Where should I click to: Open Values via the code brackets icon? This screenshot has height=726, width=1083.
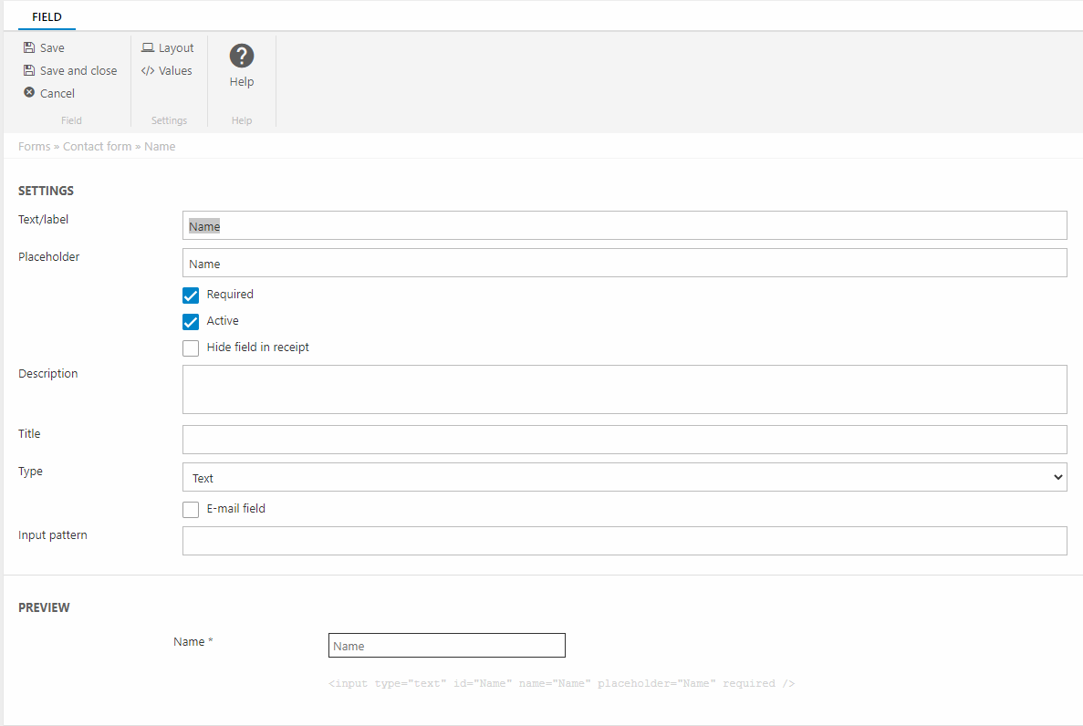point(148,71)
